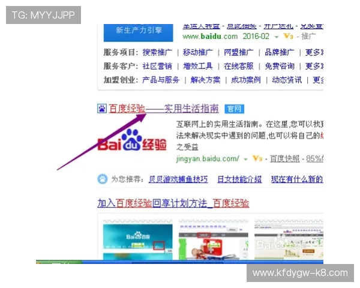Open the 增效工具 link
Viewport: 360px width, 288px height.
click(198, 66)
